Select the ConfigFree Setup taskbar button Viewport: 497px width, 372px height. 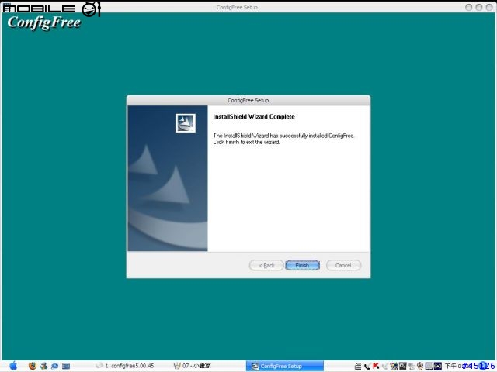click(x=285, y=366)
